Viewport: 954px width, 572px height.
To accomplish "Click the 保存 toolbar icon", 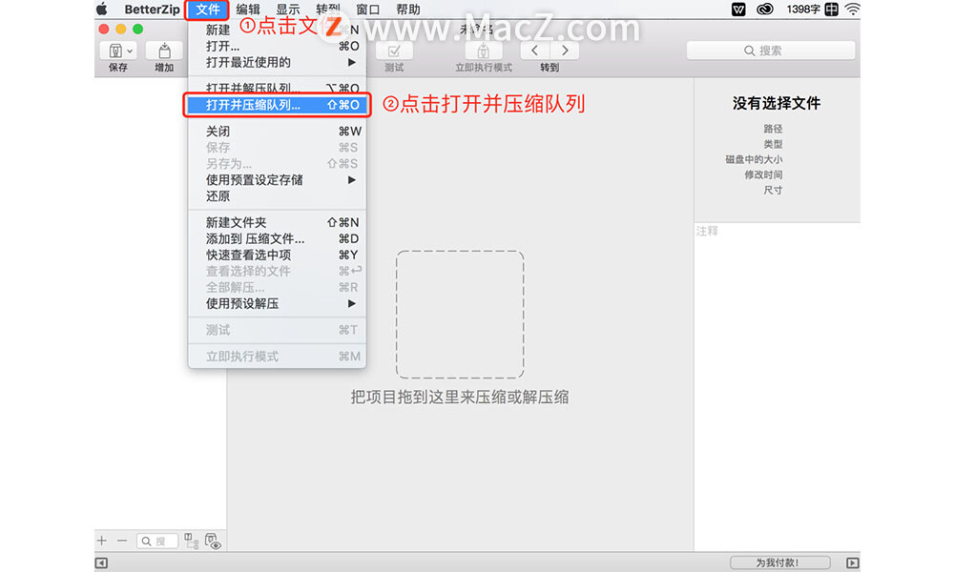I will click(115, 51).
